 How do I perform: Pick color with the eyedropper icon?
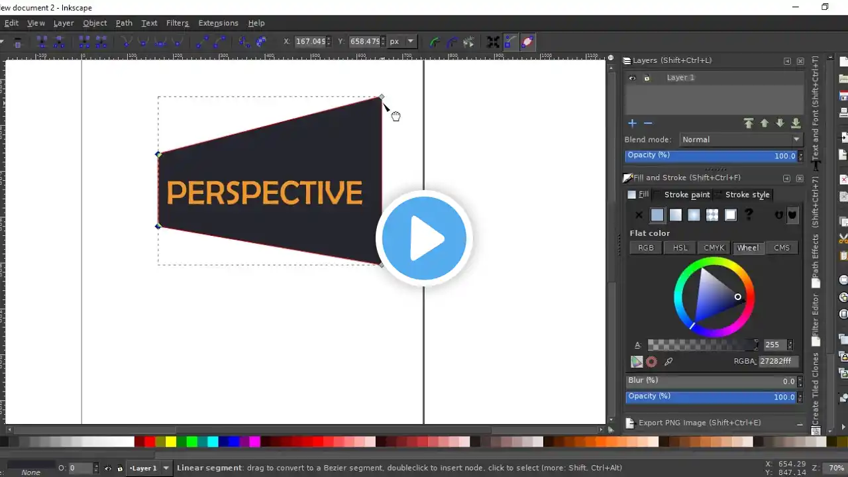pos(668,362)
